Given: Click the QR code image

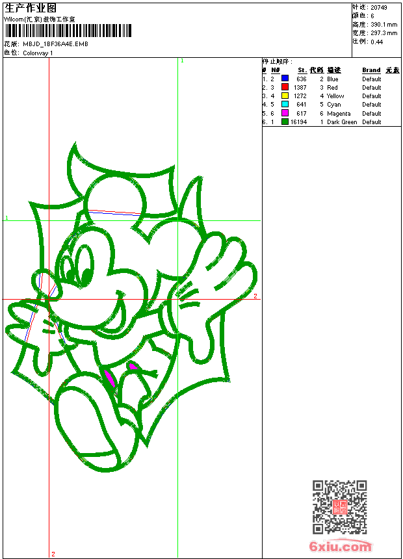Looking at the screenshot, I should (x=339, y=507).
